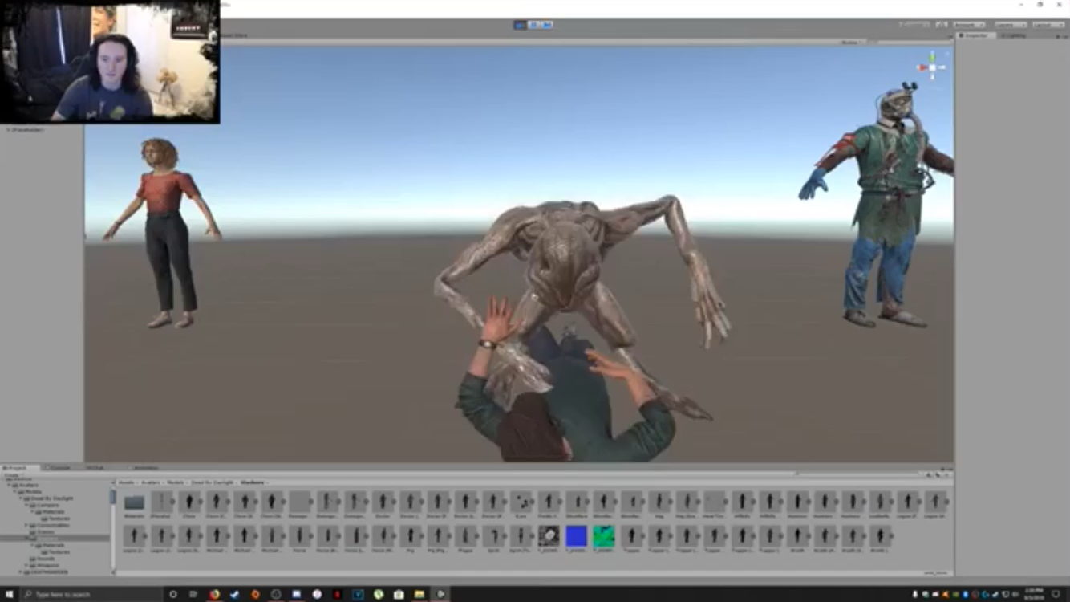Click the Unity icon in the taskbar
Screen dimensions: 1070x602
coord(440,594)
